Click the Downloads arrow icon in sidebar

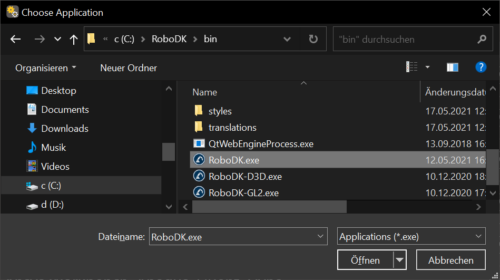pyautogui.click(x=32, y=128)
